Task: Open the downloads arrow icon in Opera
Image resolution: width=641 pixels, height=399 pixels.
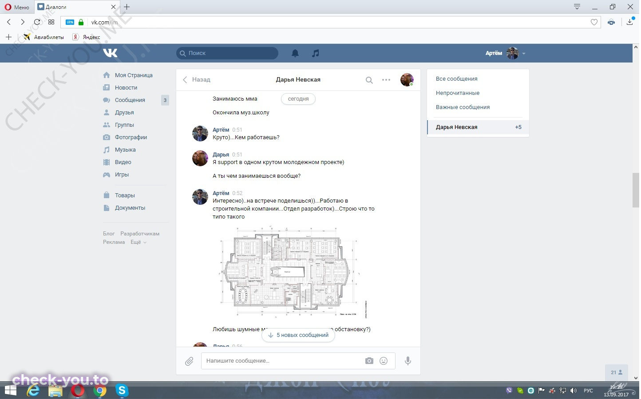Action: [629, 22]
